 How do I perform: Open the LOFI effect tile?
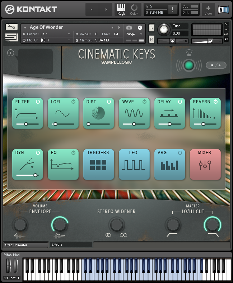(63, 113)
